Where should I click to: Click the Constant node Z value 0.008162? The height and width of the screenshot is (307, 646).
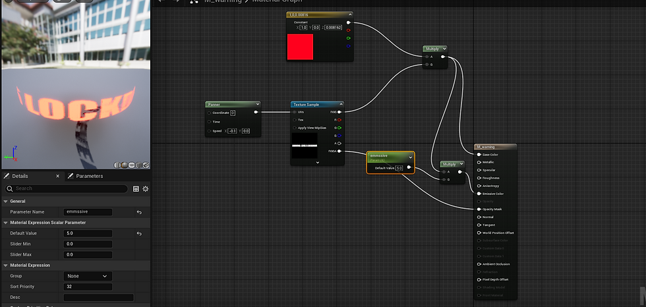tap(334, 28)
